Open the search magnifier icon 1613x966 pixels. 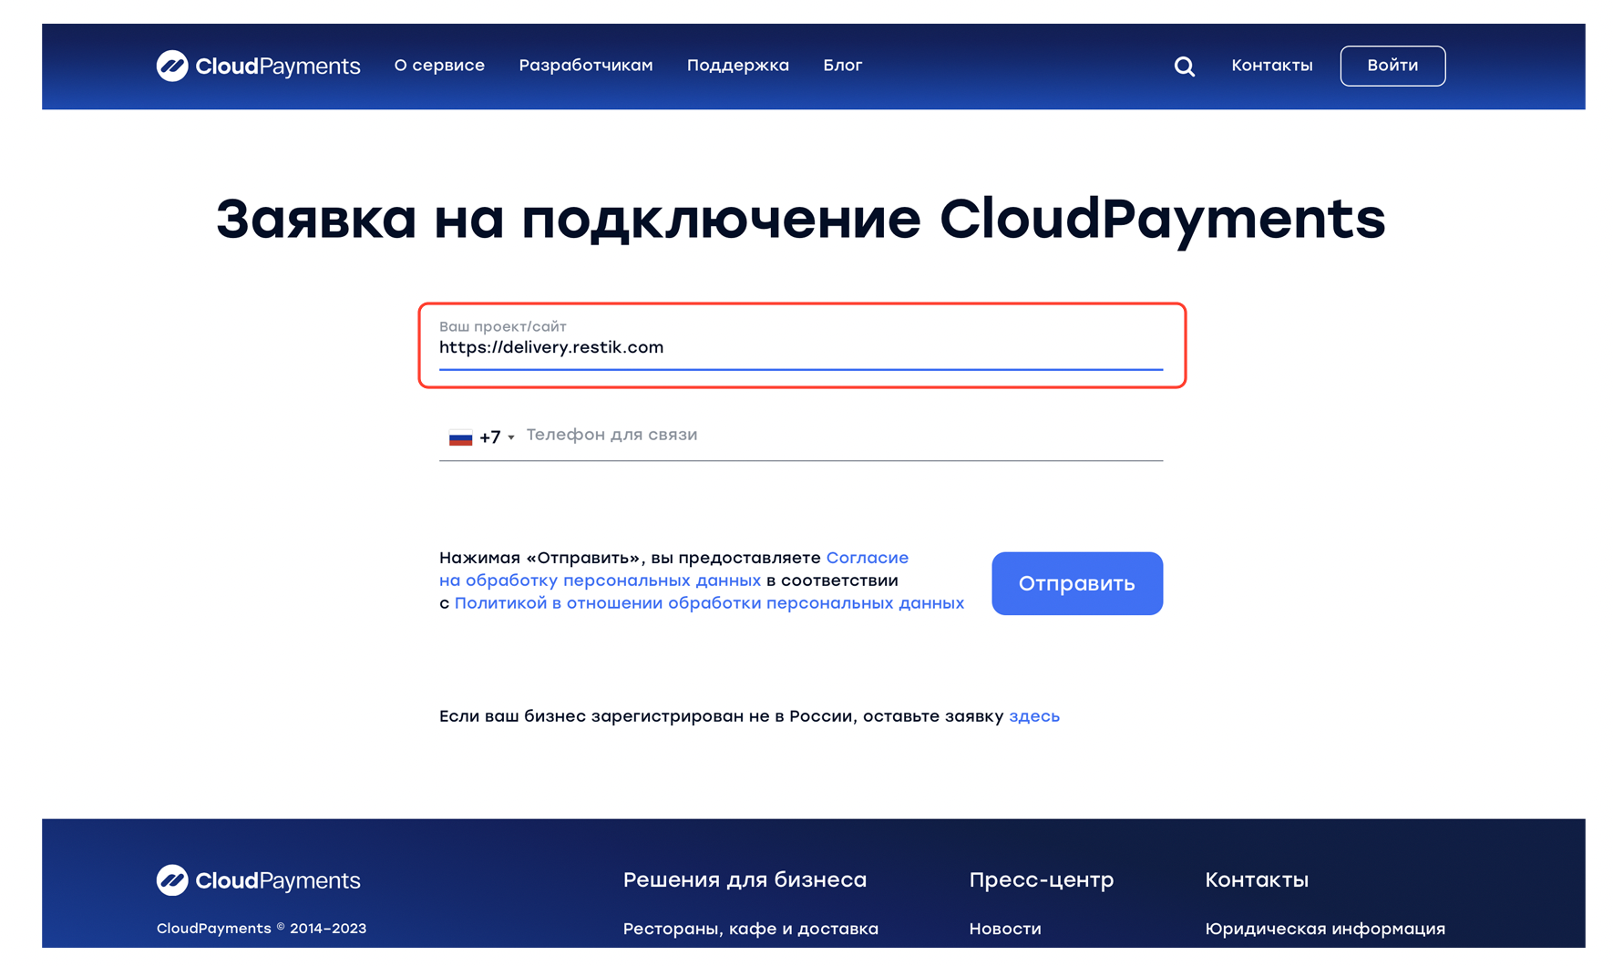pos(1184,66)
